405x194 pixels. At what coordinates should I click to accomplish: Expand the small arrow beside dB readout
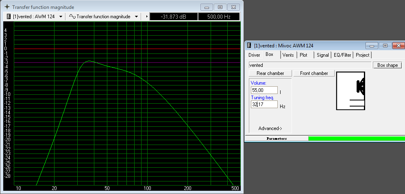click(146, 17)
